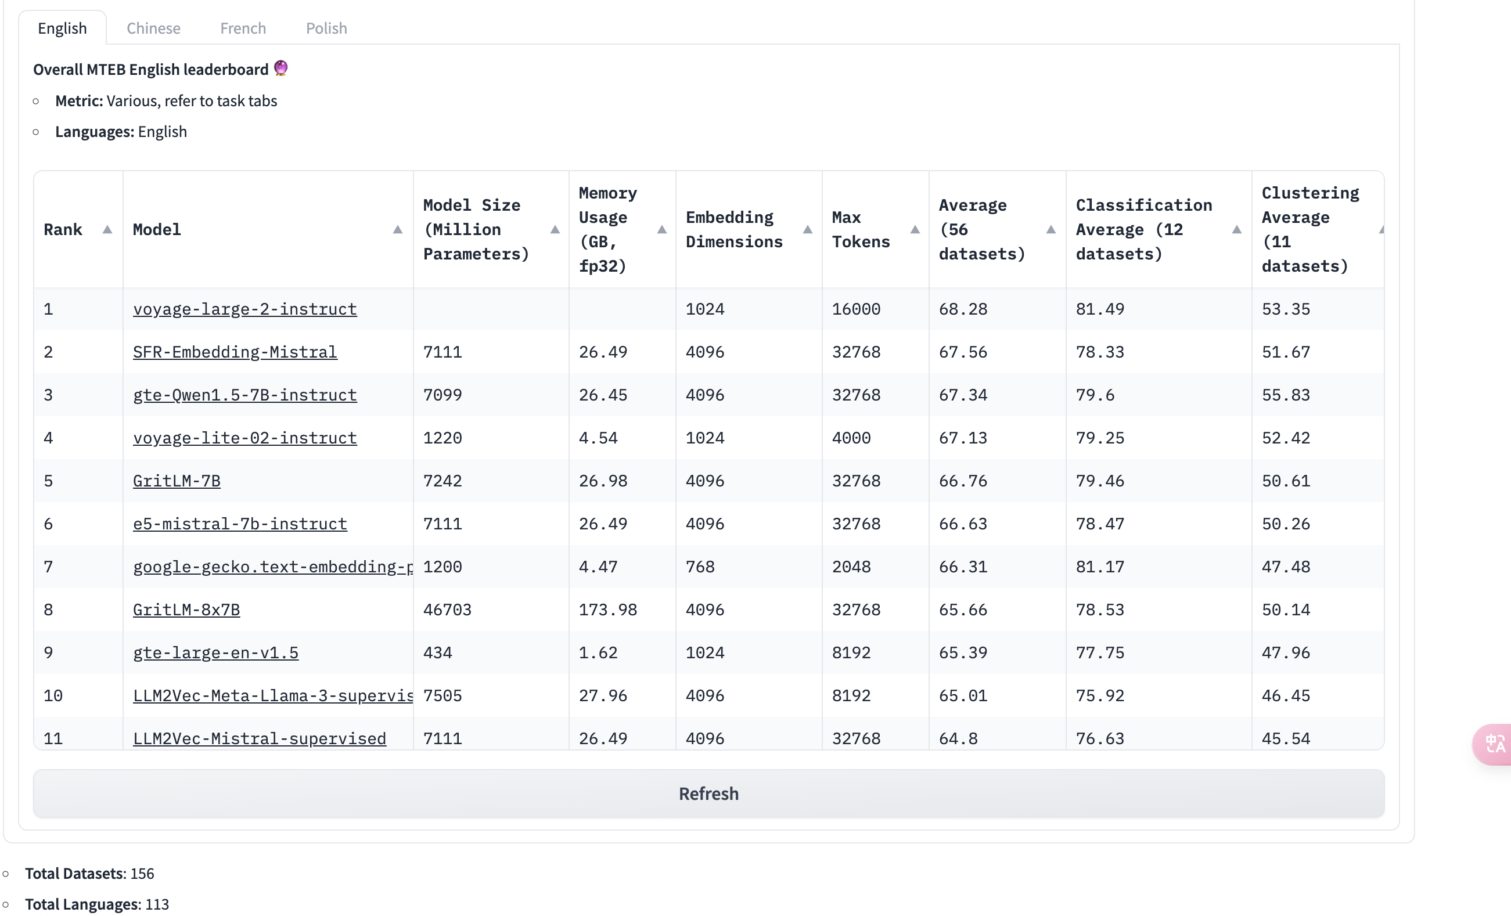This screenshot has height=916, width=1511.
Task: Sort by Model Size column arrow
Action: coord(555,229)
